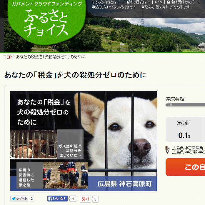This screenshot has height=205, width=205.
Task: Click the Facebook like count bubble showing 4
Action: pyautogui.click(x=73, y=199)
